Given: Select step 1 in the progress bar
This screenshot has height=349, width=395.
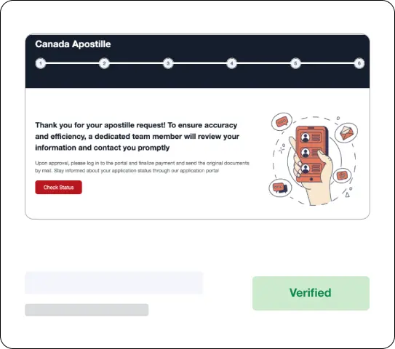Looking at the screenshot, I should coord(41,63).
